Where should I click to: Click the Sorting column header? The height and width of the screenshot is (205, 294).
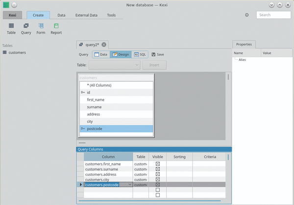tap(179, 157)
